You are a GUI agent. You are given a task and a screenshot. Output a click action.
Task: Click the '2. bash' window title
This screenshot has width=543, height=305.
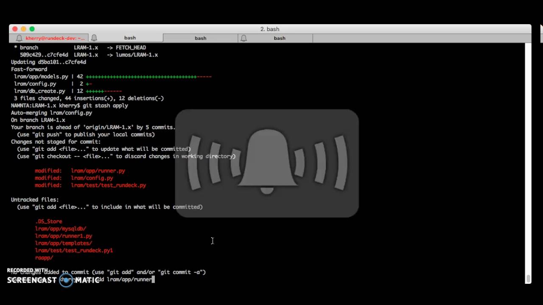(x=270, y=29)
